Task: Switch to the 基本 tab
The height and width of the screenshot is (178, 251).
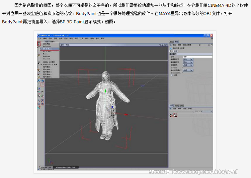Action: (x=171, y=51)
